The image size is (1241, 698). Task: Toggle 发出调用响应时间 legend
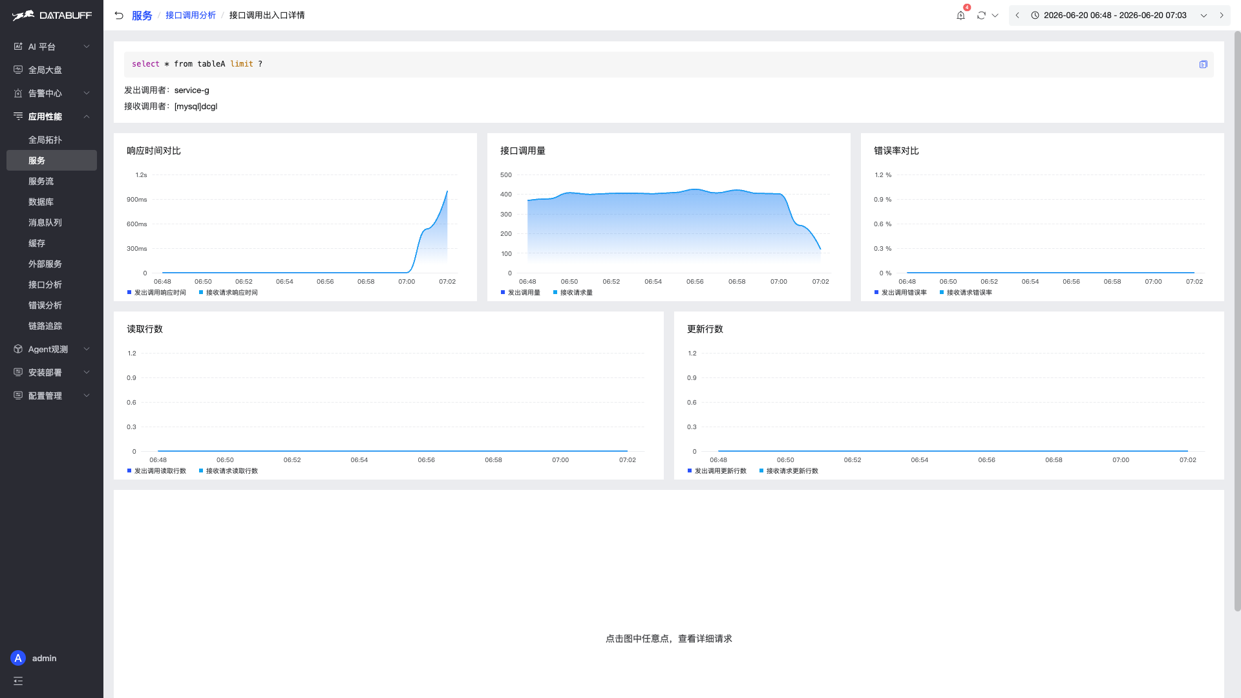pos(156,293)
